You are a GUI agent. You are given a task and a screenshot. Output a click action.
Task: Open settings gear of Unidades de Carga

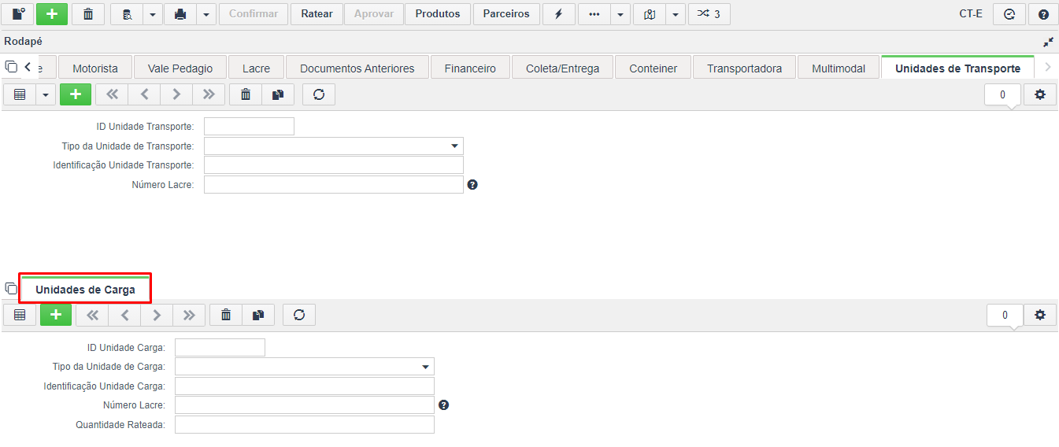tap(1040, 315)
